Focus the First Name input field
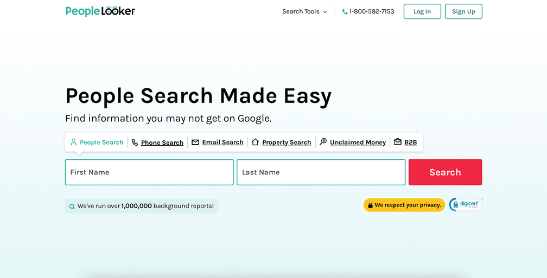The image size is (547, 278). pos(149,172)
